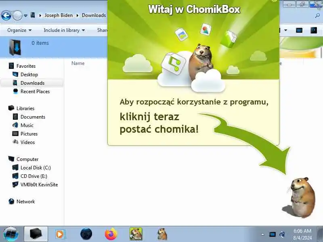Open Local Disk (C:)
Image resolution: width=323 pixels, height=242 pixels.
pos(36,168)
